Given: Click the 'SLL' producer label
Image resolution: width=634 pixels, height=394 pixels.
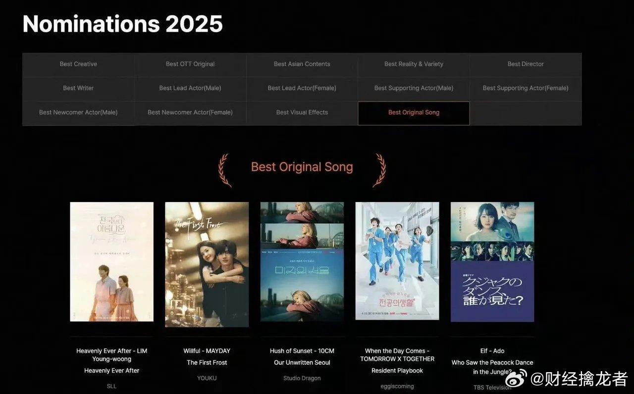Looking at the screenshot, I should point(112,386).
